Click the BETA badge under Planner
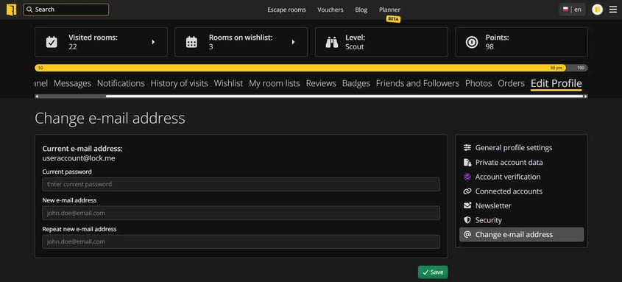Screen dimensions: 622x282 click(x=393, y=19)
